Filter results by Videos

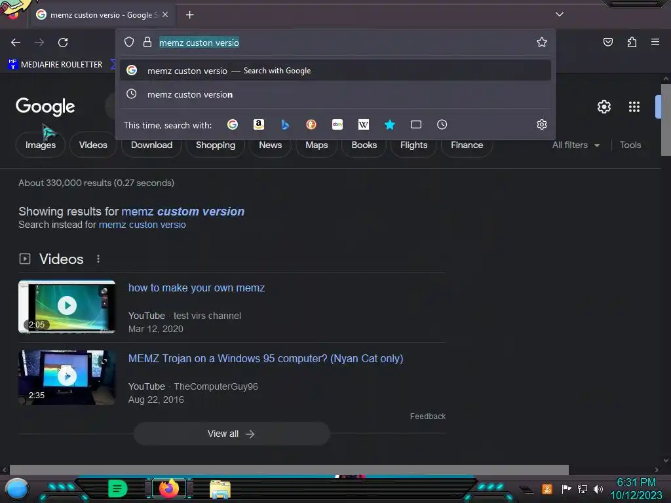pyautogui.click(x=93, y=145)
